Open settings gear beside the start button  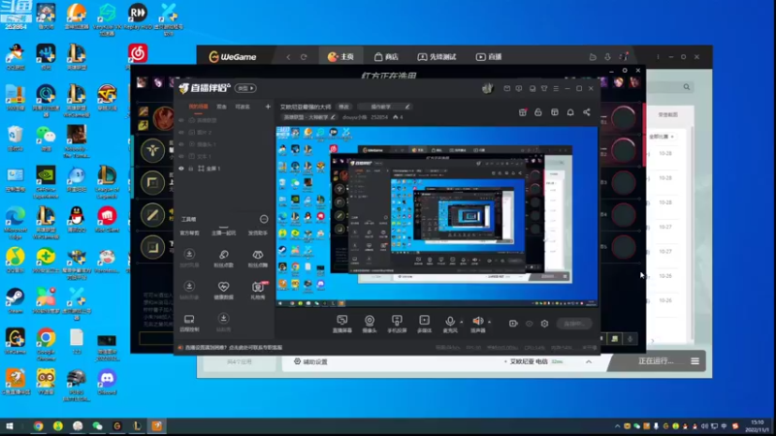point(544,324)
